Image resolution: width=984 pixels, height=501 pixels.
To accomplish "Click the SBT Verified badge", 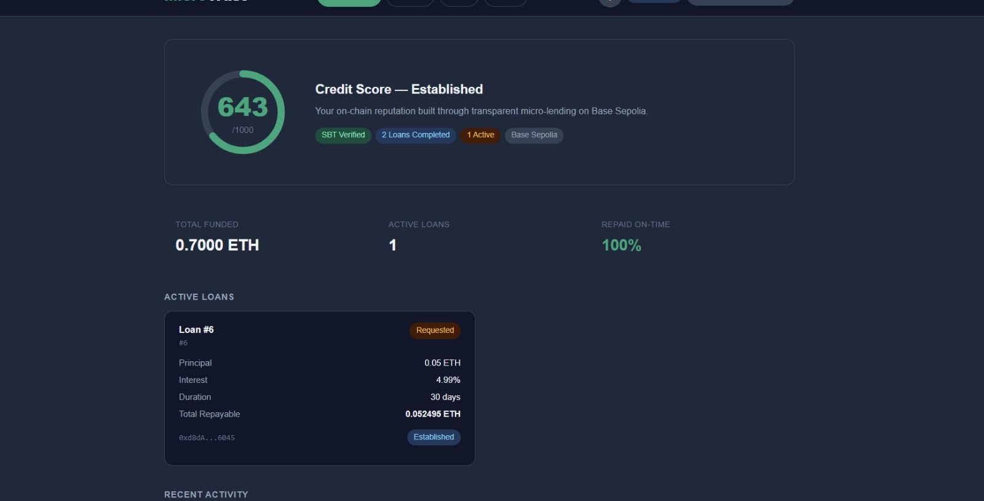I will 343,135.
